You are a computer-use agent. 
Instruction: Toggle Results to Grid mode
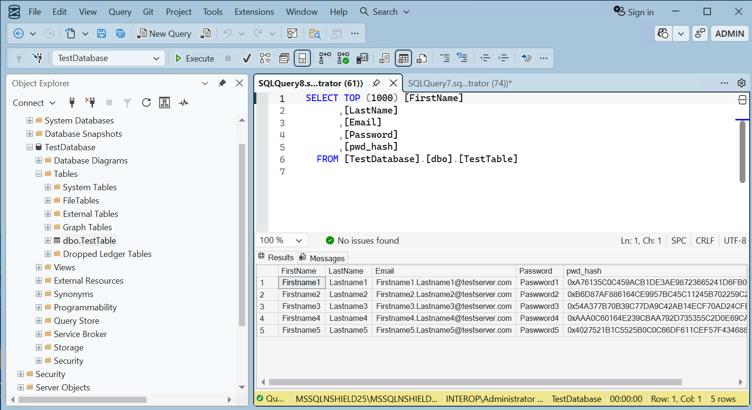pos(403,58)
